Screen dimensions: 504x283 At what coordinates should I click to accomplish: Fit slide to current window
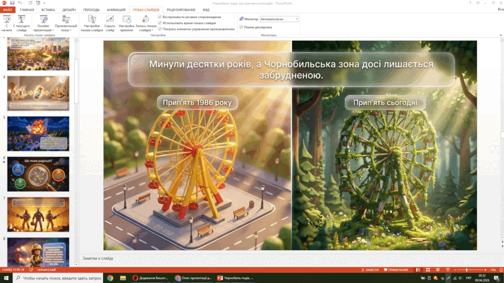501,270
